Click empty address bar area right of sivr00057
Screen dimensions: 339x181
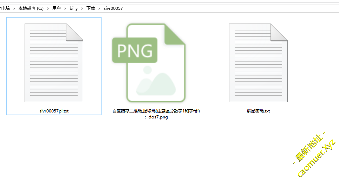pos(228,8)
